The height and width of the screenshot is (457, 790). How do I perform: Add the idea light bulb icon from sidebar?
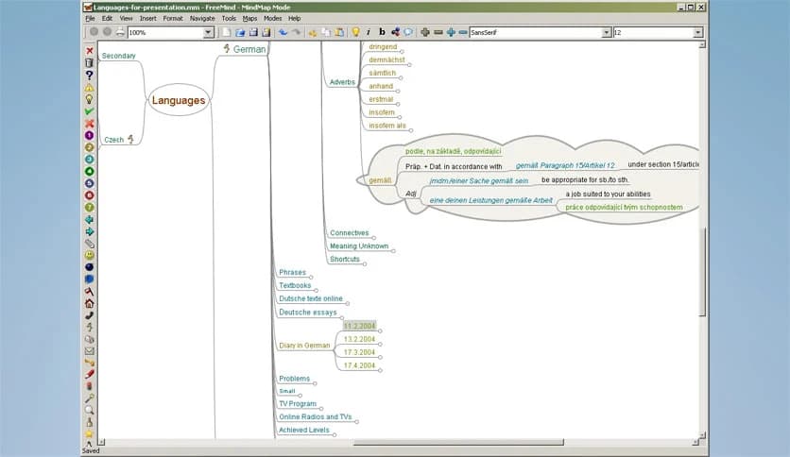click(89, 99)
